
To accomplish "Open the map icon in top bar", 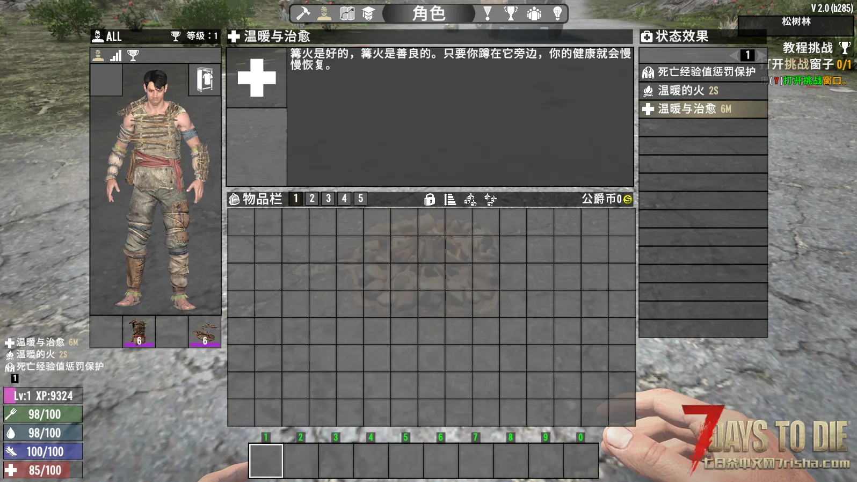I will 347,13.
